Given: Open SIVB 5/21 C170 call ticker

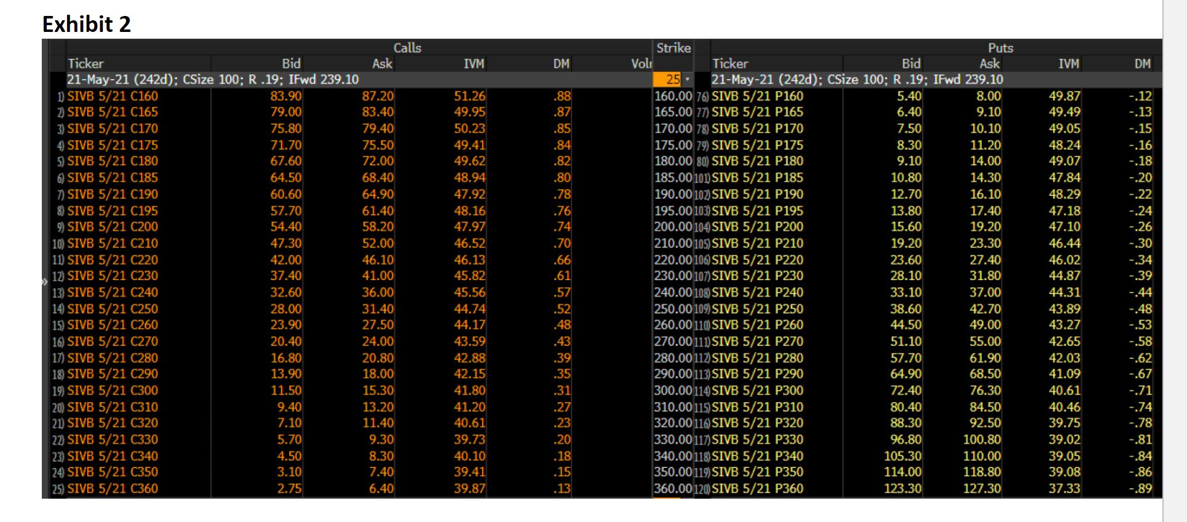Looking at the screenshot, I should [x=113, y=128].
